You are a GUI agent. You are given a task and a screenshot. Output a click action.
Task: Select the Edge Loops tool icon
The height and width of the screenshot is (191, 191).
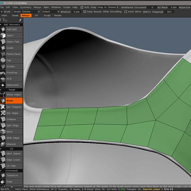pos(3,160)
